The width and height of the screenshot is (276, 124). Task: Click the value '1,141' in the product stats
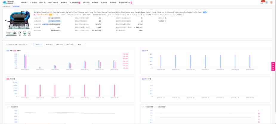98,27
